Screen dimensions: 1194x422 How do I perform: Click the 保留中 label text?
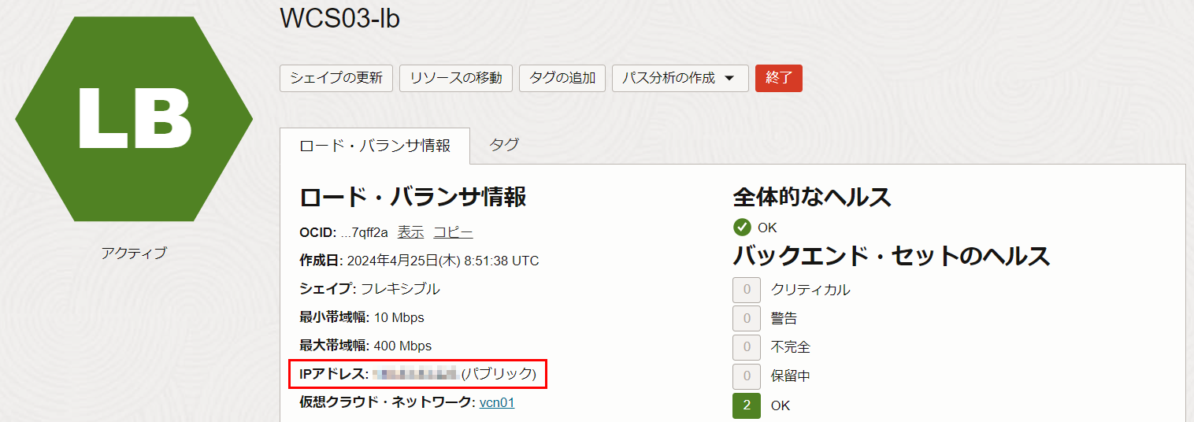pos(791,376)
